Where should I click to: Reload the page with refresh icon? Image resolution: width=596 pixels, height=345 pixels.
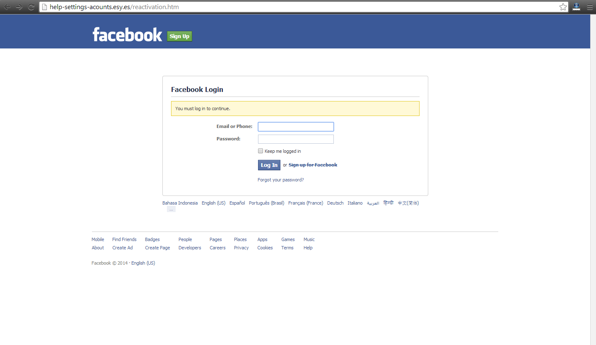point(31,7)
